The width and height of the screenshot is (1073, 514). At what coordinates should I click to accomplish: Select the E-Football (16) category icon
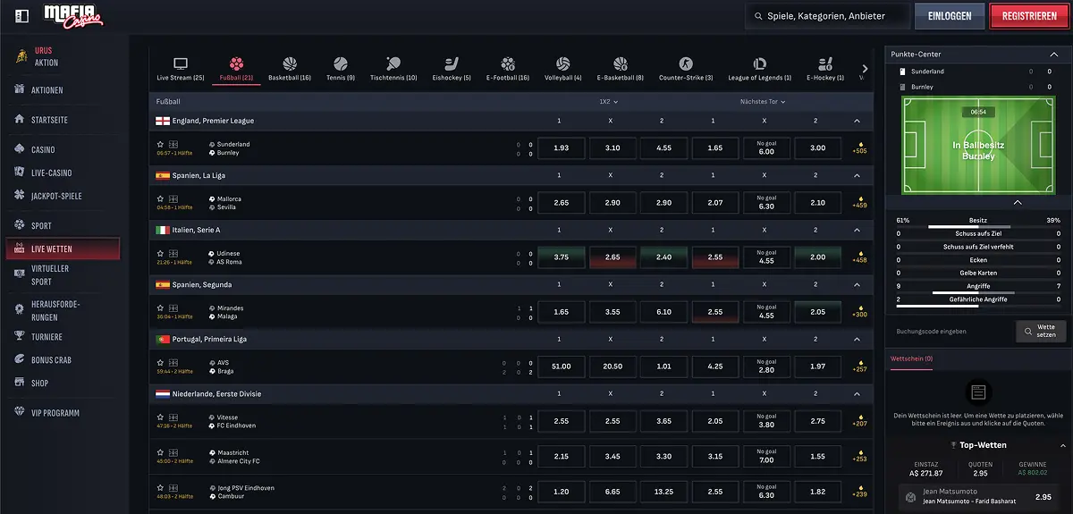pyautogui.click(x=508, y=64)
